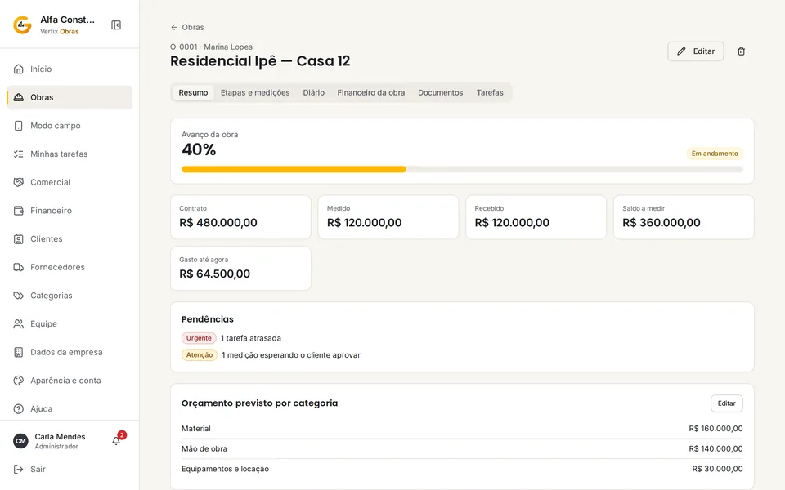Collapse the sidebar panel icon
The height and width of the screenshot is (490, 785).
pos(116,25)
